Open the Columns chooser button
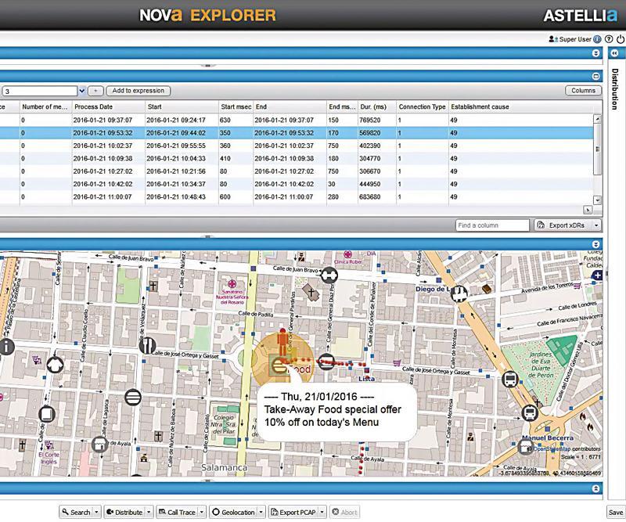This screenshot has width=626, height=522. click(x=583, y=91)
